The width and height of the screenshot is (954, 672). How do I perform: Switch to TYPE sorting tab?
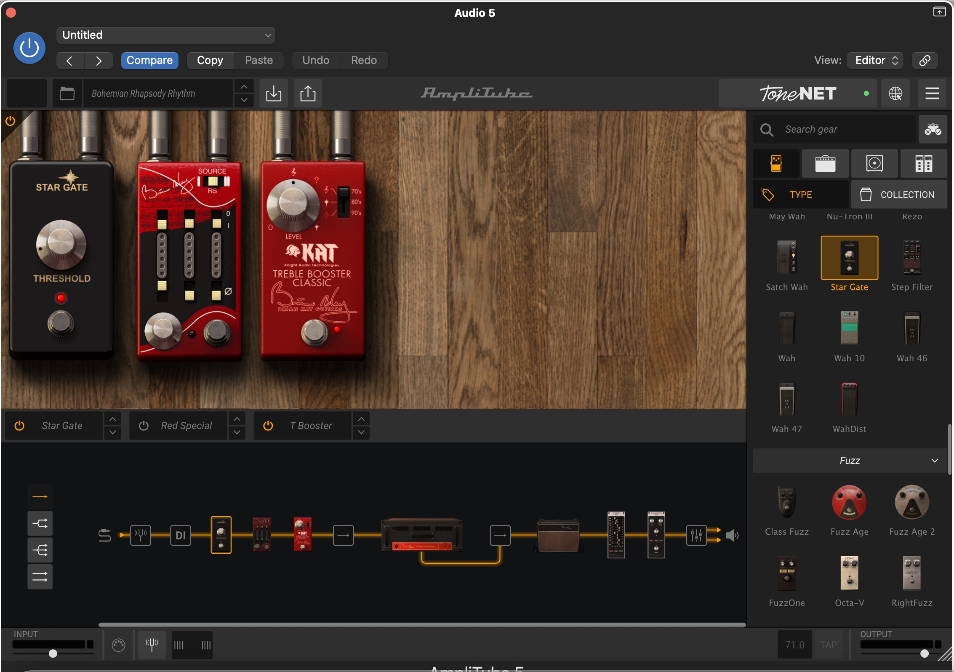pos(800,195)
